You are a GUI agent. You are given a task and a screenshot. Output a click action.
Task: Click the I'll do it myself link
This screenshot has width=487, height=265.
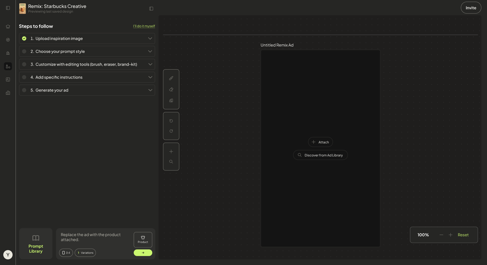coord(144,26)
